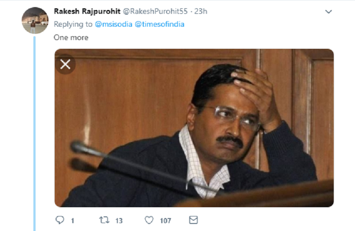
Task: Click the retweet count 13
Action: pos(119,220)
